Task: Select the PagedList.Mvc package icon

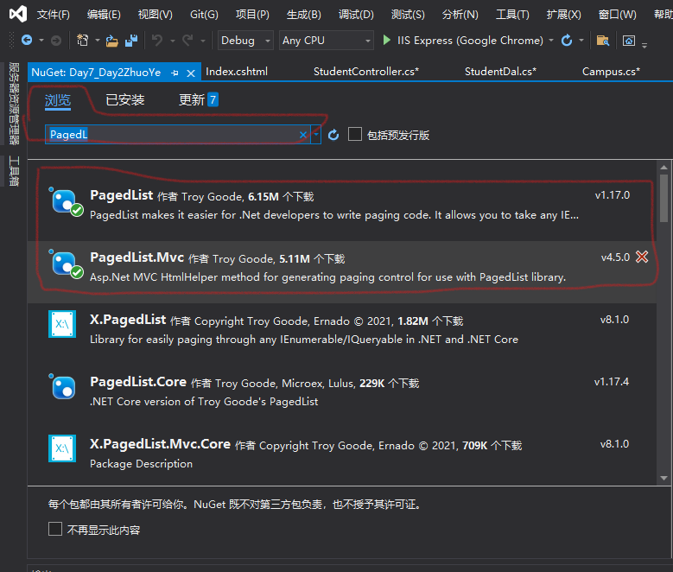Action: click(65, 264)
